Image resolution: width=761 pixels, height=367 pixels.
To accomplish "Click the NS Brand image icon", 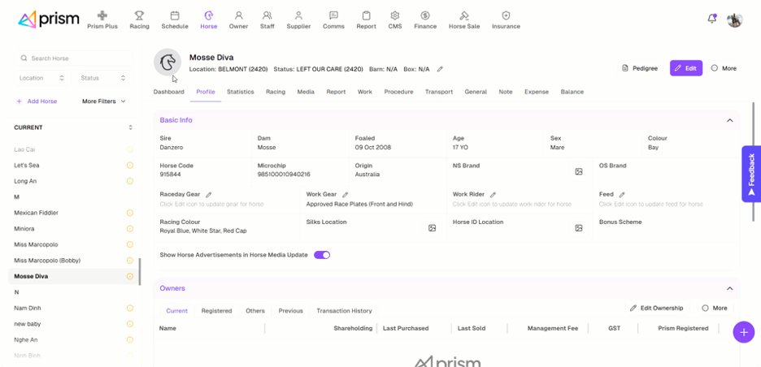I will coord(579,171).
